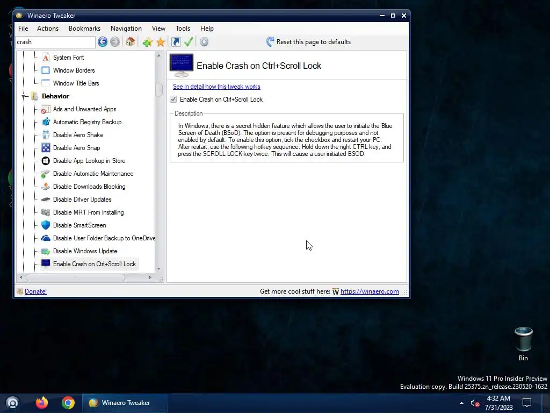Click the Window Borders icon in tree

[46, 70]
